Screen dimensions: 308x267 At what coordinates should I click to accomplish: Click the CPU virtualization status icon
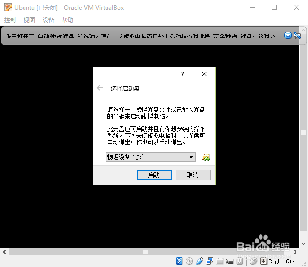point(240,261)
